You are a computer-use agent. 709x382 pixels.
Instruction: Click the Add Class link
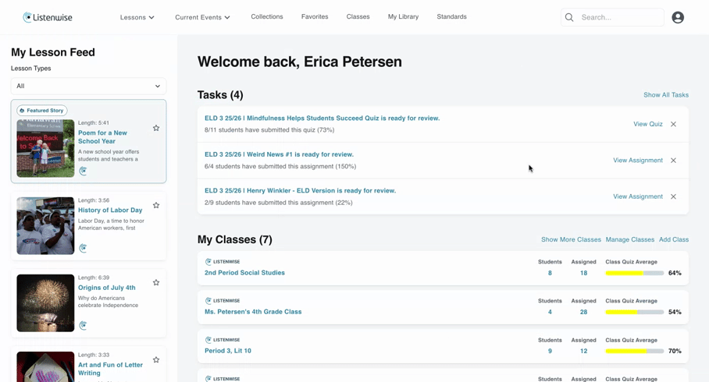674,239
